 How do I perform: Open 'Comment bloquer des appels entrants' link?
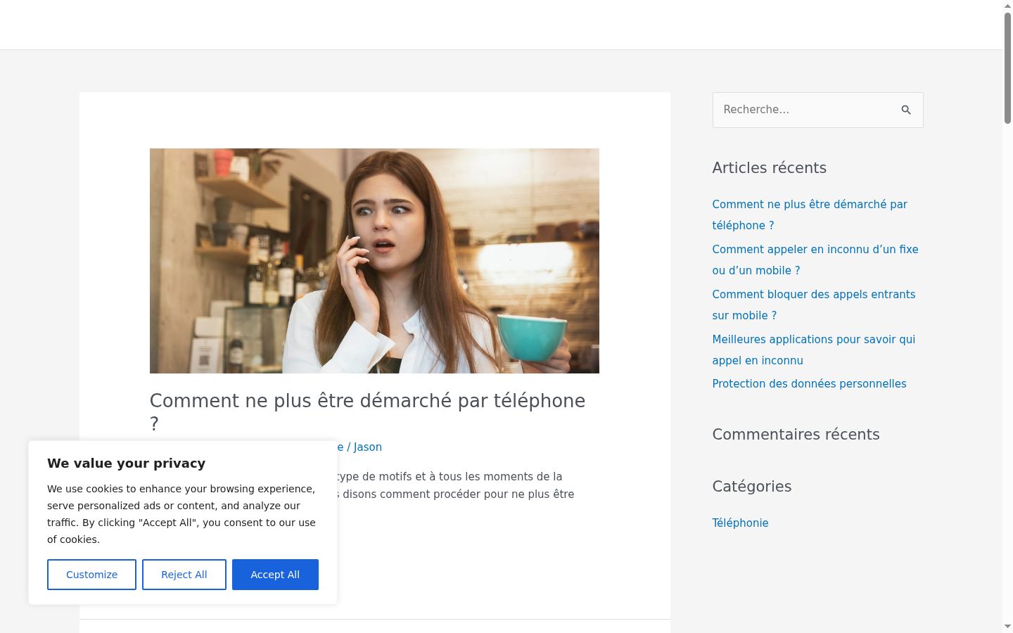814,305
